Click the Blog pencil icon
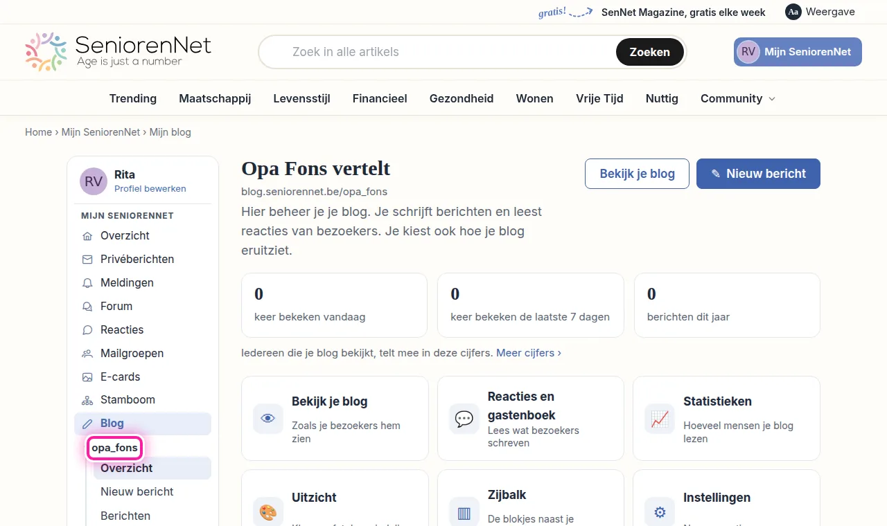Viewport: 887px width, 526px height. [87, 424]
